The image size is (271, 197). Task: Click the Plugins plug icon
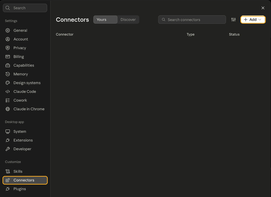[8, 189]
